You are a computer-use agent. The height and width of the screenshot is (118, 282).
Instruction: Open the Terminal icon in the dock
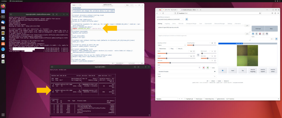coord(3,17)
